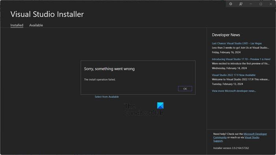Maximize the installer window
This screenshot has width=276, height=155.
coord(261,4)
